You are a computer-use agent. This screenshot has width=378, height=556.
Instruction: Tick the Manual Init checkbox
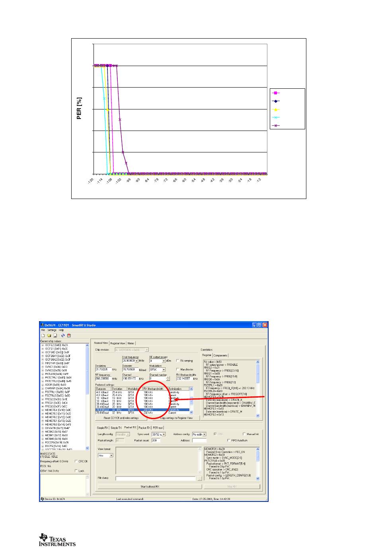244,434
